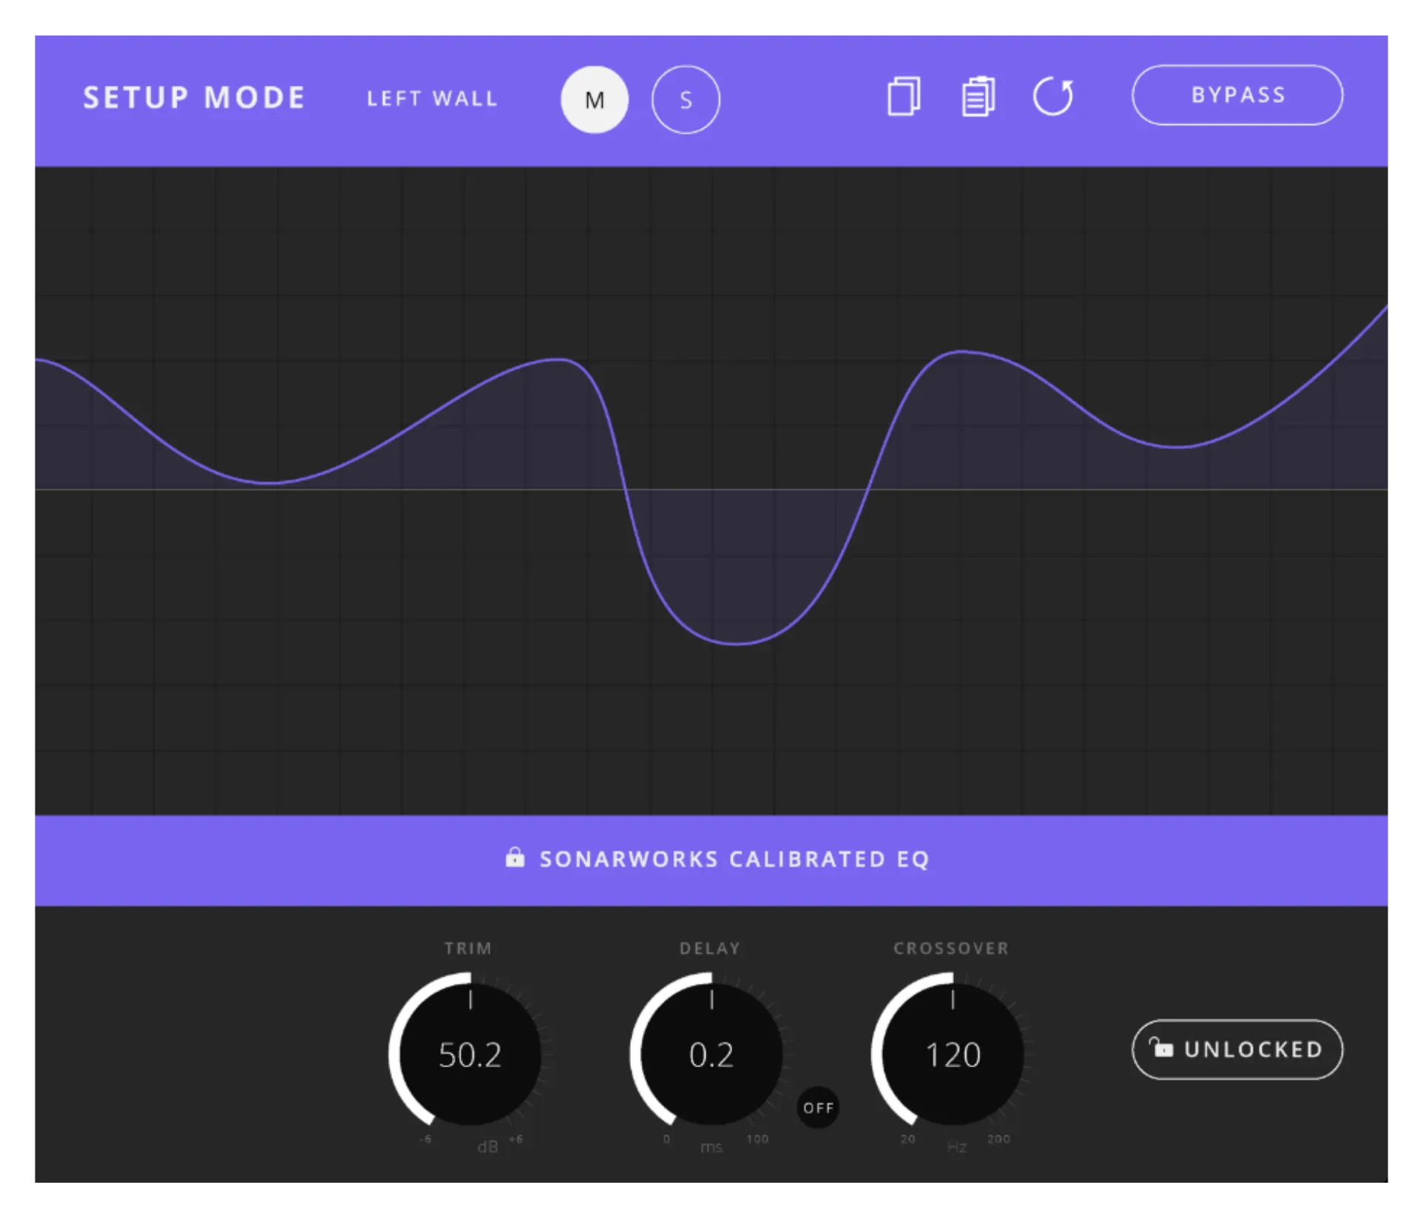Turn on the delay OFF switch

(x=818, y=1108)
